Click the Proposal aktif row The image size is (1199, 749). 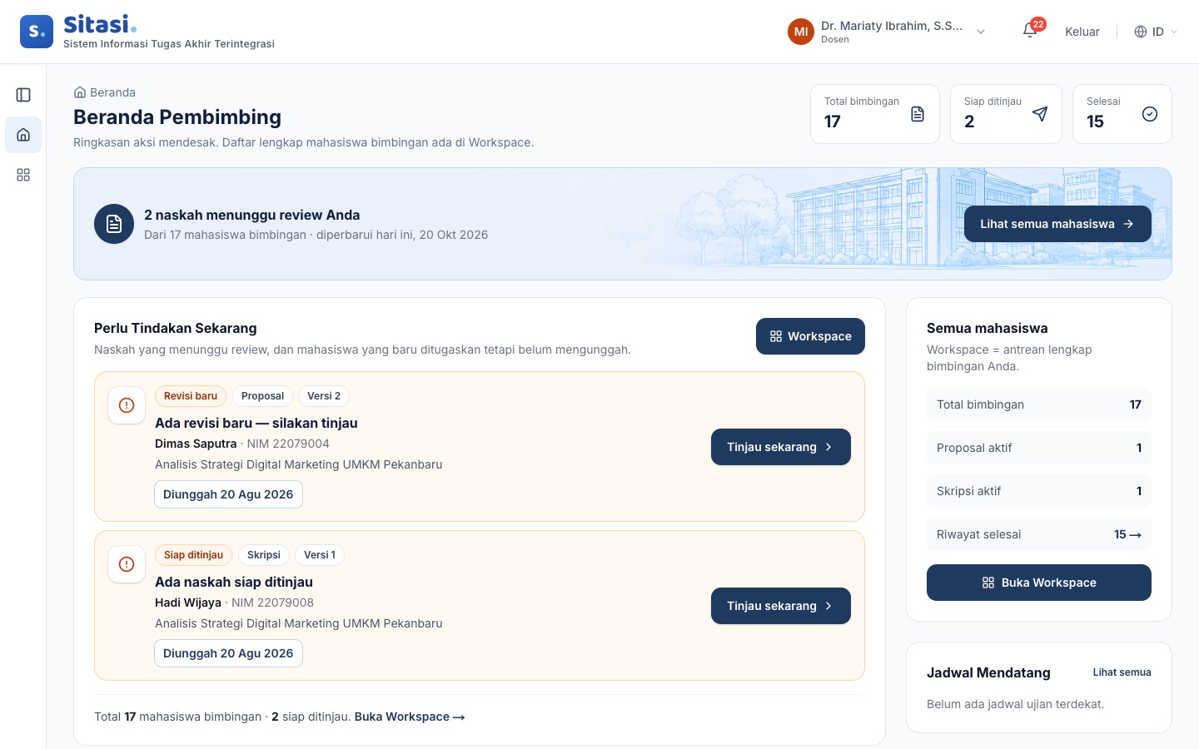pos(1039,448)
